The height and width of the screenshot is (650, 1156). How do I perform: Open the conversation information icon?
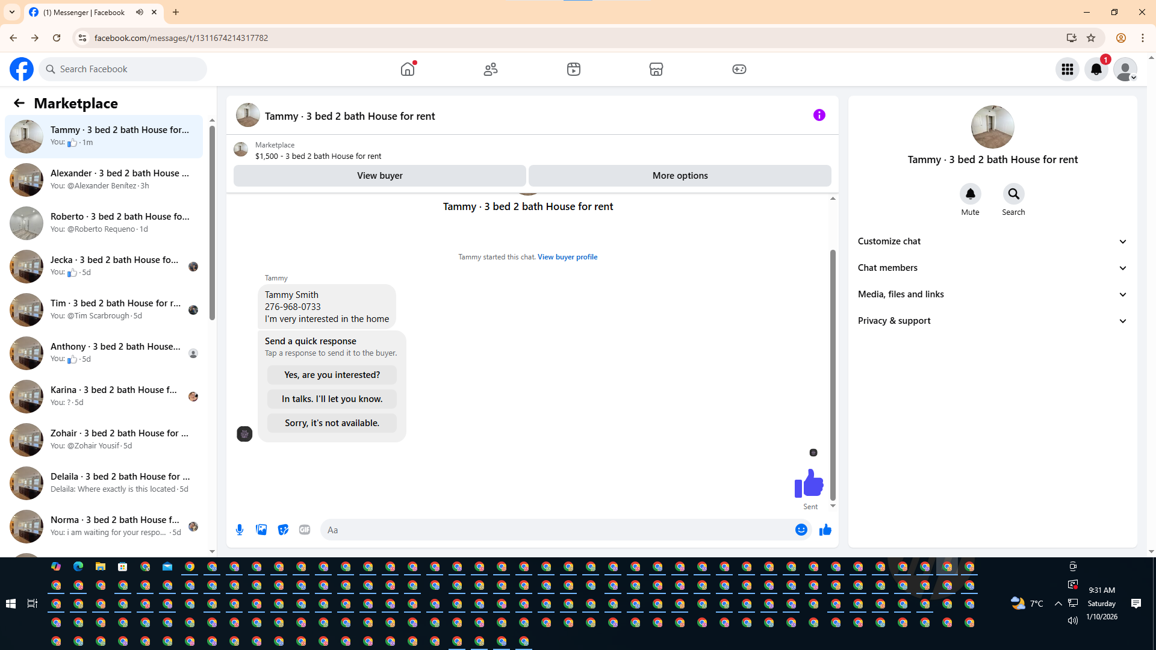(x=819, y=115)
